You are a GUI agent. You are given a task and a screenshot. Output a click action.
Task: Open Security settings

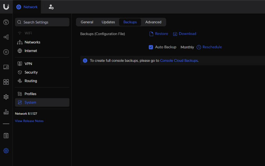click(42, 72)
